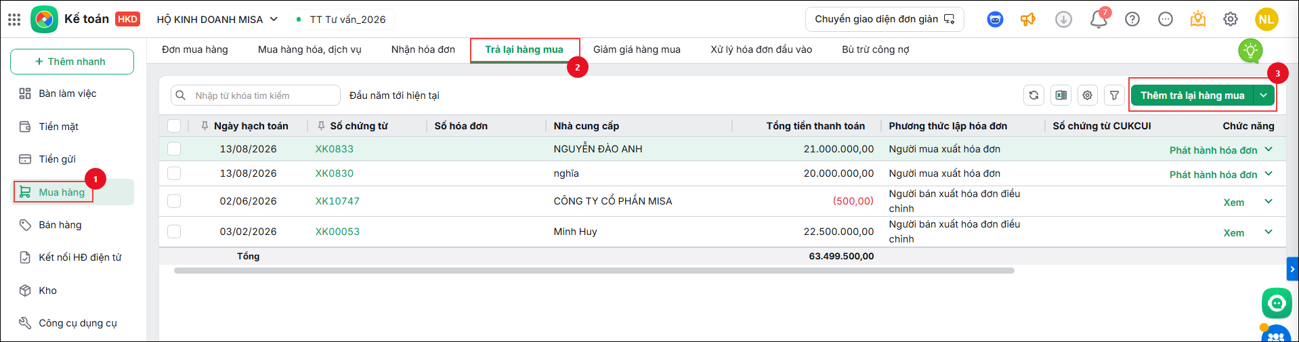The height and width of the screenshot is (342, 1299).
Task: Open the settings gear in header
Action: click(1231, 20)
